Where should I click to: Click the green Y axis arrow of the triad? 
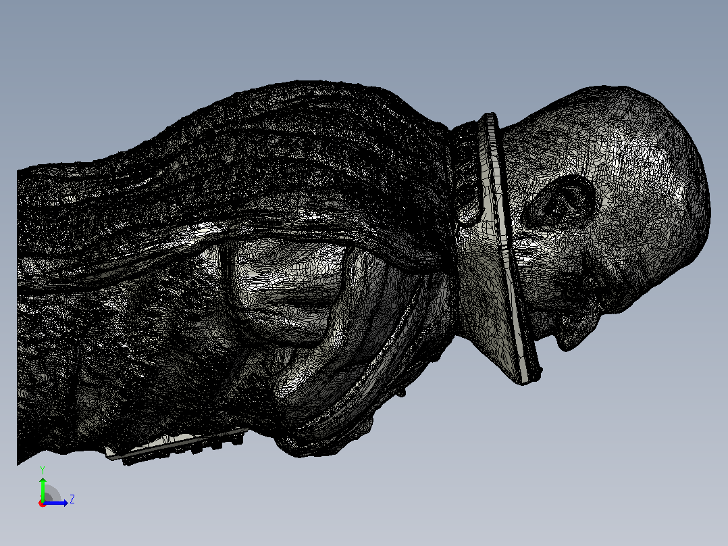[x=43, y=489]
